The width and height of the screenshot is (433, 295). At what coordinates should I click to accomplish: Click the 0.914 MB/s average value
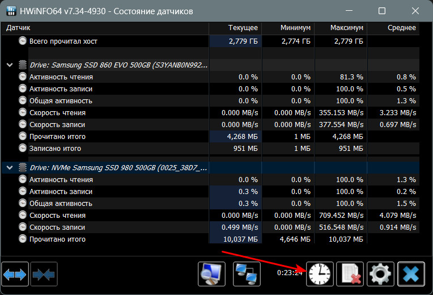click(398, 227)
